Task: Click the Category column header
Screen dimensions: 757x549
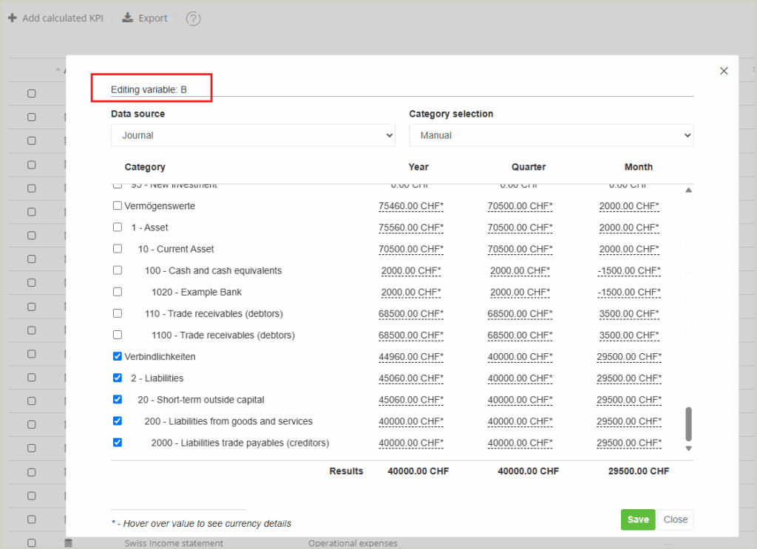Action: [x=145, y=167]
